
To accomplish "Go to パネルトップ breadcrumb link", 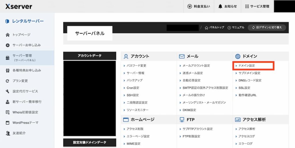I will 214,28.
